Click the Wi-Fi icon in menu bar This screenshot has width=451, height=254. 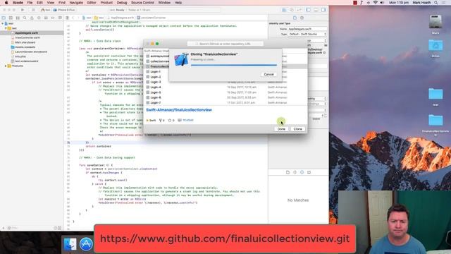point(376,3)
